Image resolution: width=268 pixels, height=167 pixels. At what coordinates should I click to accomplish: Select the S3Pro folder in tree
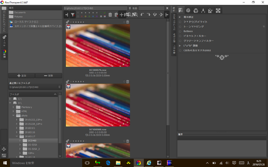31,153
